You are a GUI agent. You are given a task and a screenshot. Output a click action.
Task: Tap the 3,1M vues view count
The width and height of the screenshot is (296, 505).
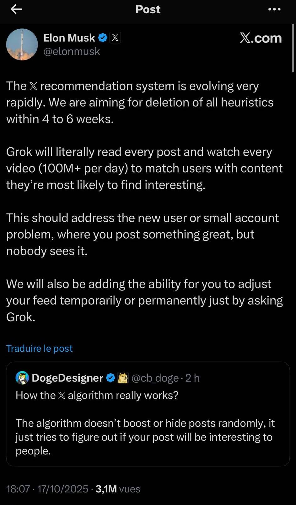[x=118, y=489]
